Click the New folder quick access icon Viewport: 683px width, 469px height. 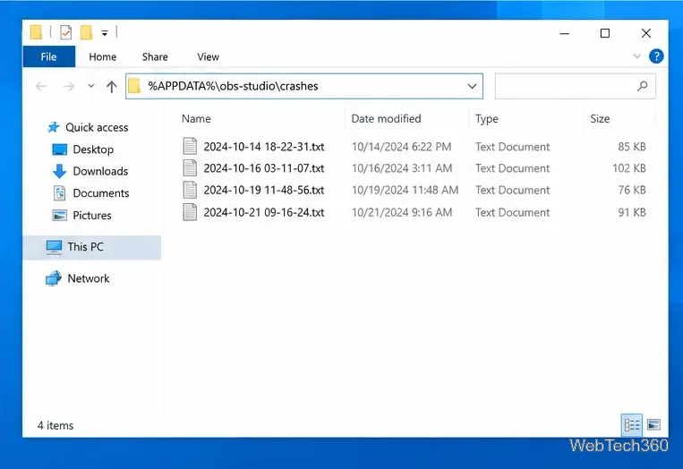[86, 32]
